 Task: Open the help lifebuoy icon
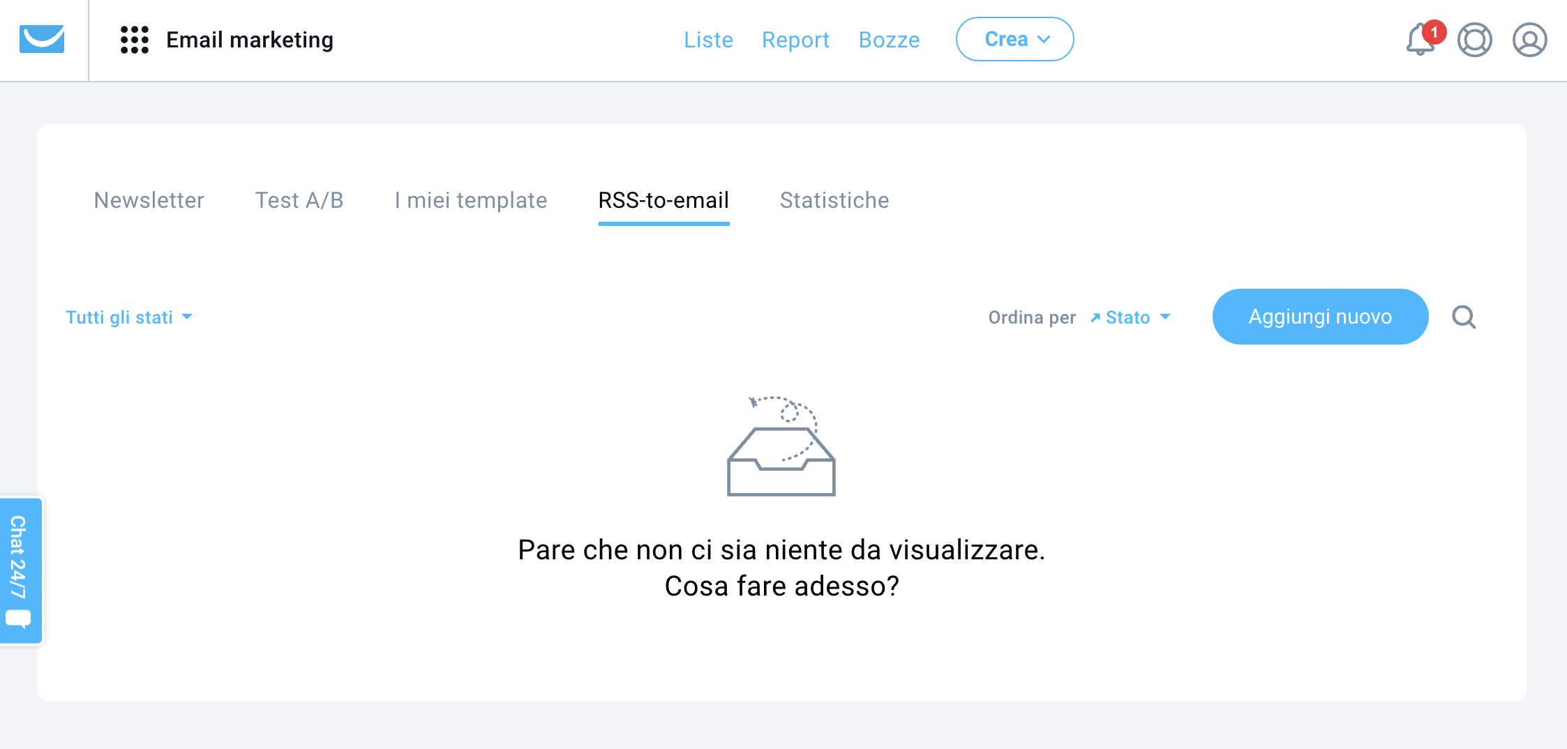pos(1474,40)
